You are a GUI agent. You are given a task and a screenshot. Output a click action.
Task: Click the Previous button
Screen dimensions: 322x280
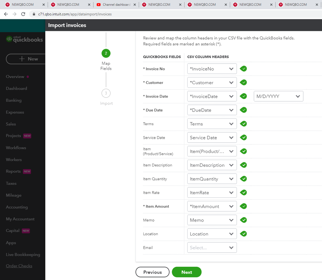tap(152, 272)
